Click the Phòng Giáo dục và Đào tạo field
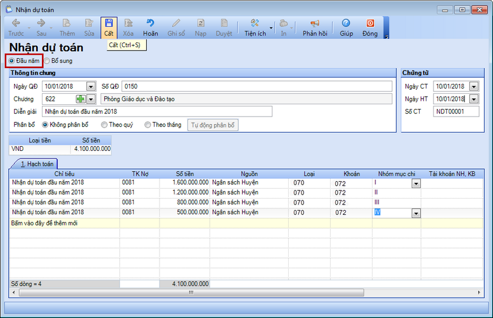This screenshot has height=318, width=493. coord(247,99)
